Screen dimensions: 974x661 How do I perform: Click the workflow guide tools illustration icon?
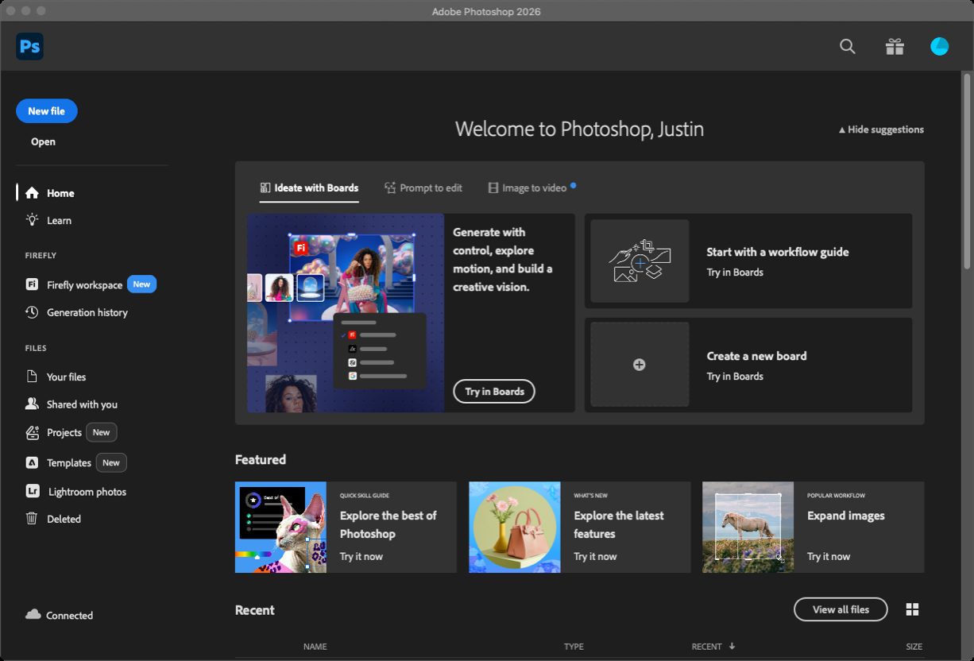(640, 261)
